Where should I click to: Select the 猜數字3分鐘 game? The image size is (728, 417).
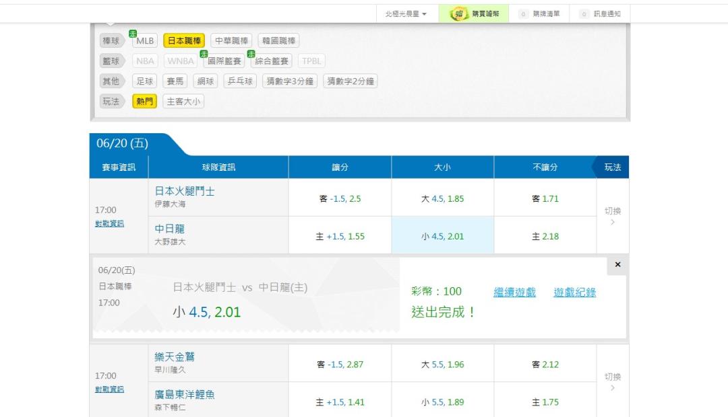point(290,81)
